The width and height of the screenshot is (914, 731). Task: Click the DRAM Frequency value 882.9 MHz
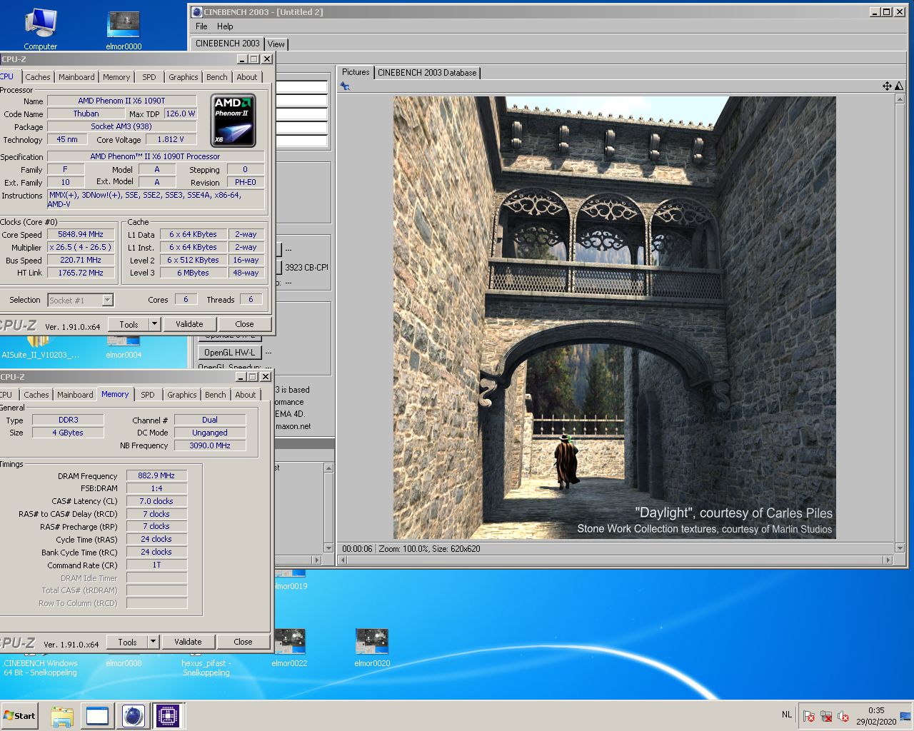pos(156,475)
